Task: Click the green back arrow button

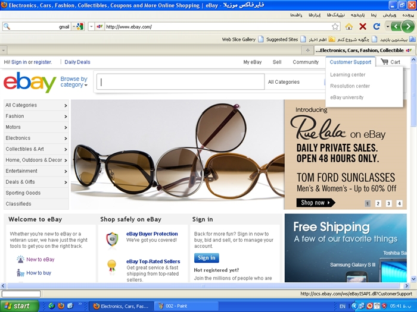Action: 396,27
